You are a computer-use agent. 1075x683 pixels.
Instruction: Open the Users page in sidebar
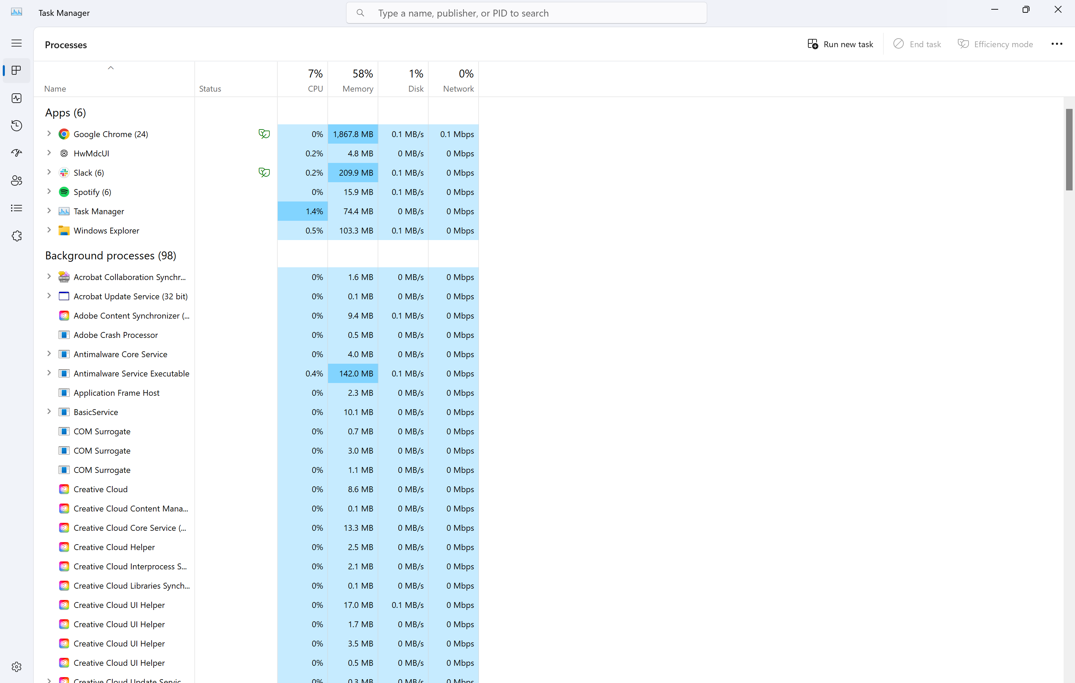[x=17, y=180]
